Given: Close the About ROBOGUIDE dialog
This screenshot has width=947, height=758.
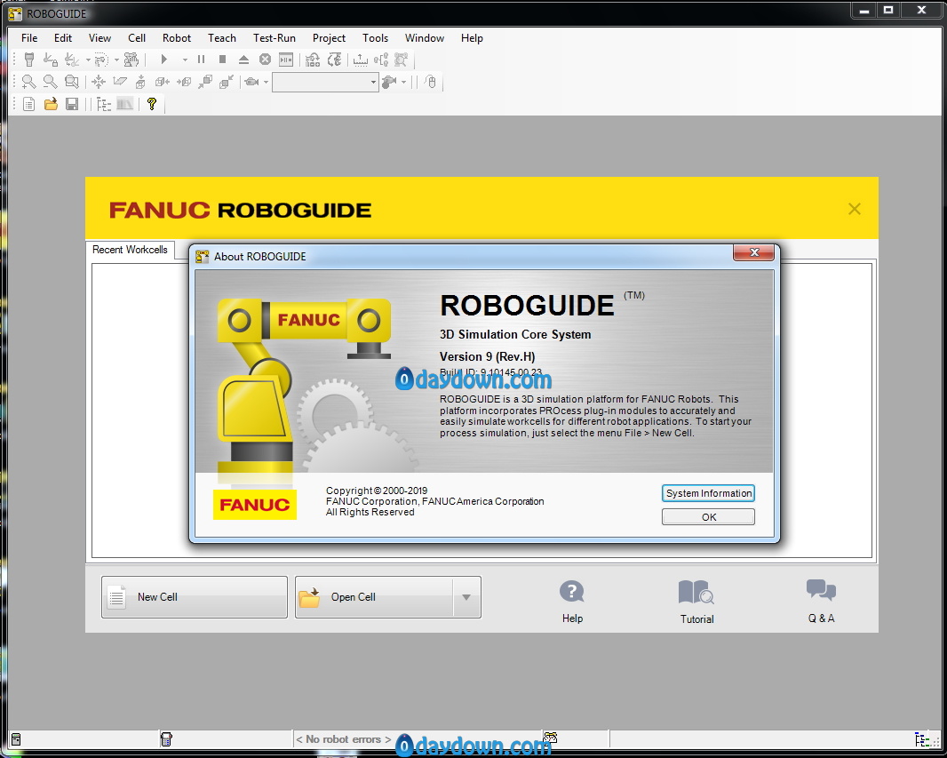Looking at the screenshot, I should [753, 252].
